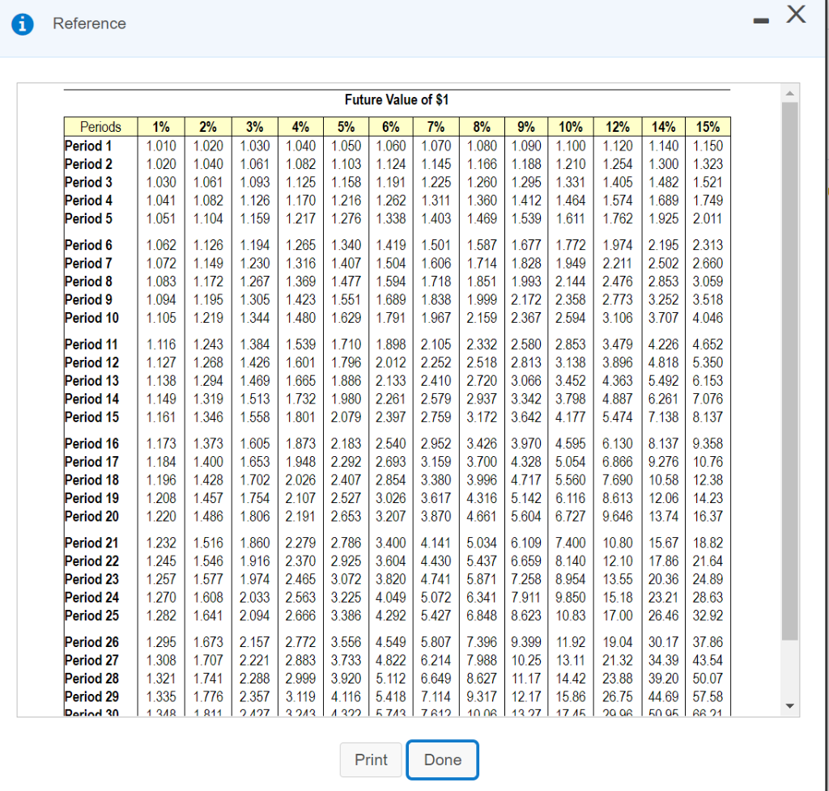829x791 pixels.
Task: Click the 14% column header
Action: (x=664, y=127)
